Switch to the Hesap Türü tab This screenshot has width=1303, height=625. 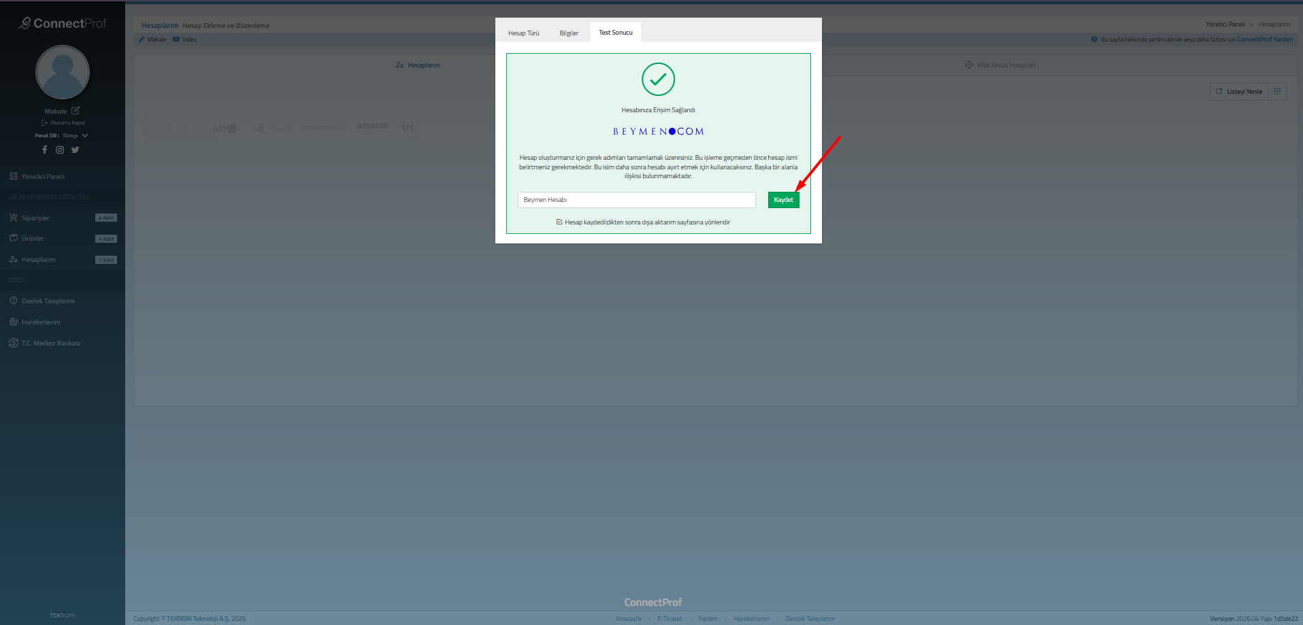(x=523, y=33)
